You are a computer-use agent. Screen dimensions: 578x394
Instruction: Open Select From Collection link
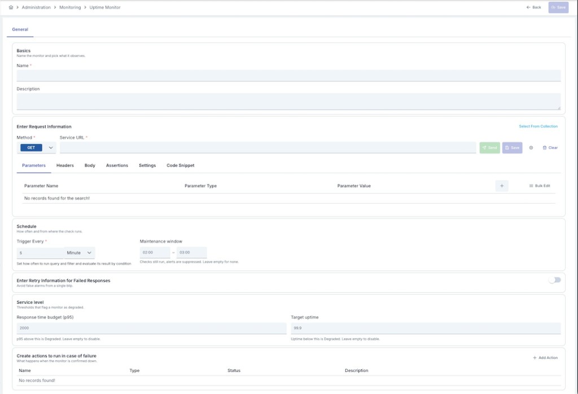[538, 126]
